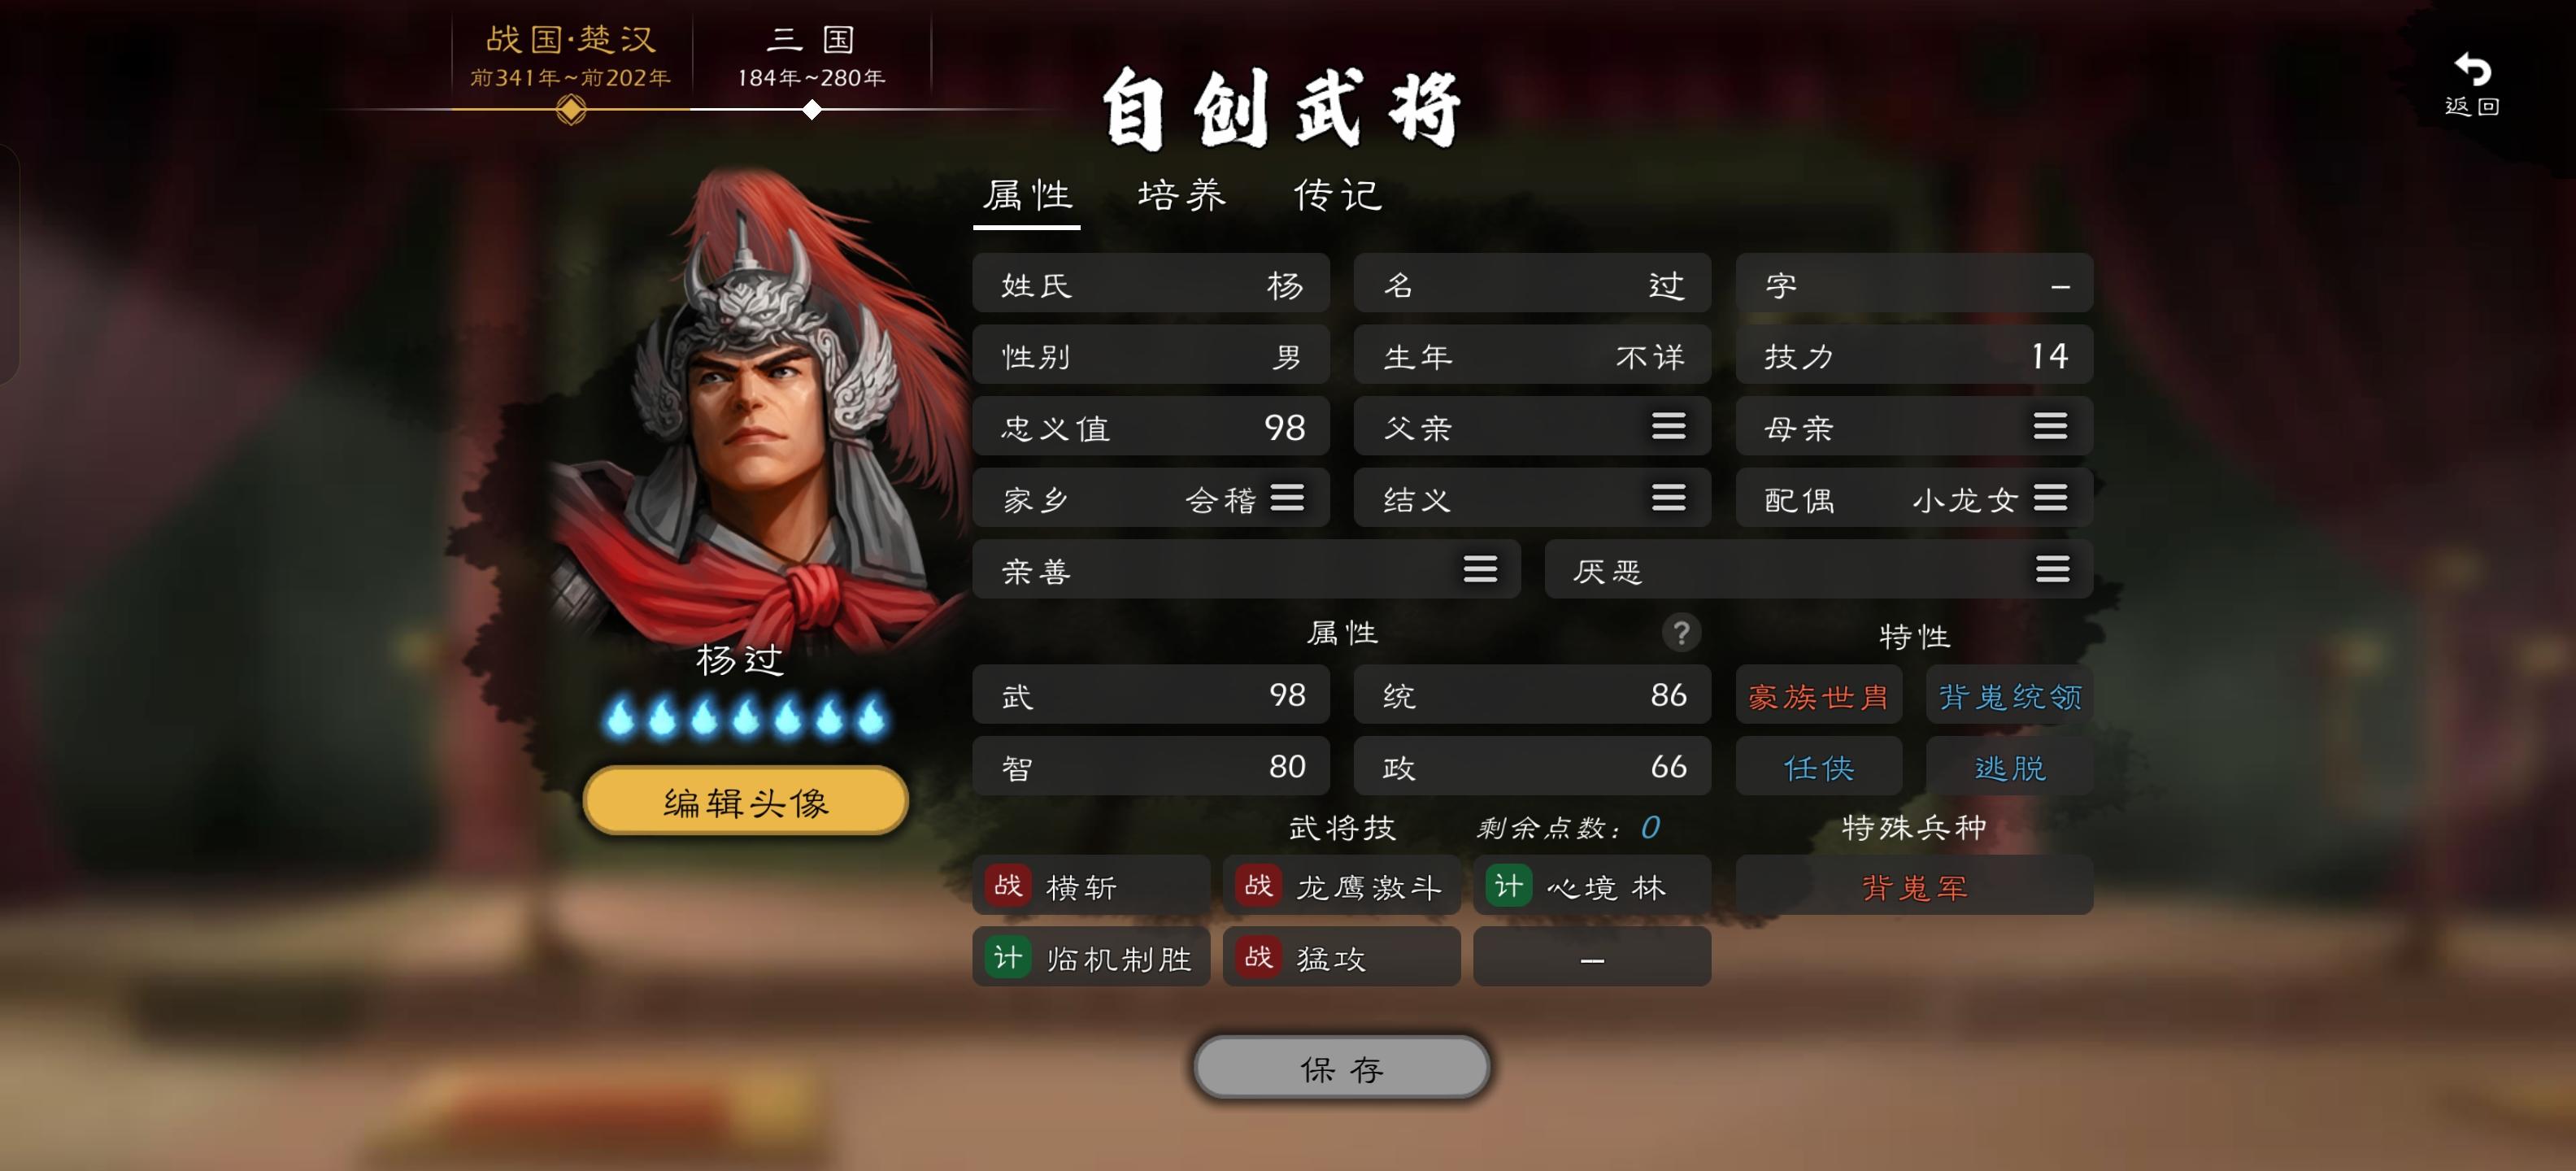This screenshot has width=2576, height=1171.
Task: Edit the 姓氏 surname field
Action: [x=1151, y=285]
